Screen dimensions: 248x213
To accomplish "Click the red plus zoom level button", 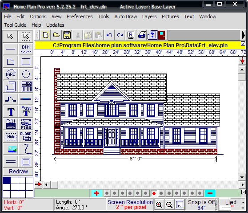I will [x=96, y=193].
